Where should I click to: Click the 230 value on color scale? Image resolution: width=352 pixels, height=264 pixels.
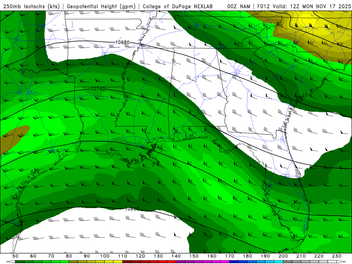pos(337,256)
